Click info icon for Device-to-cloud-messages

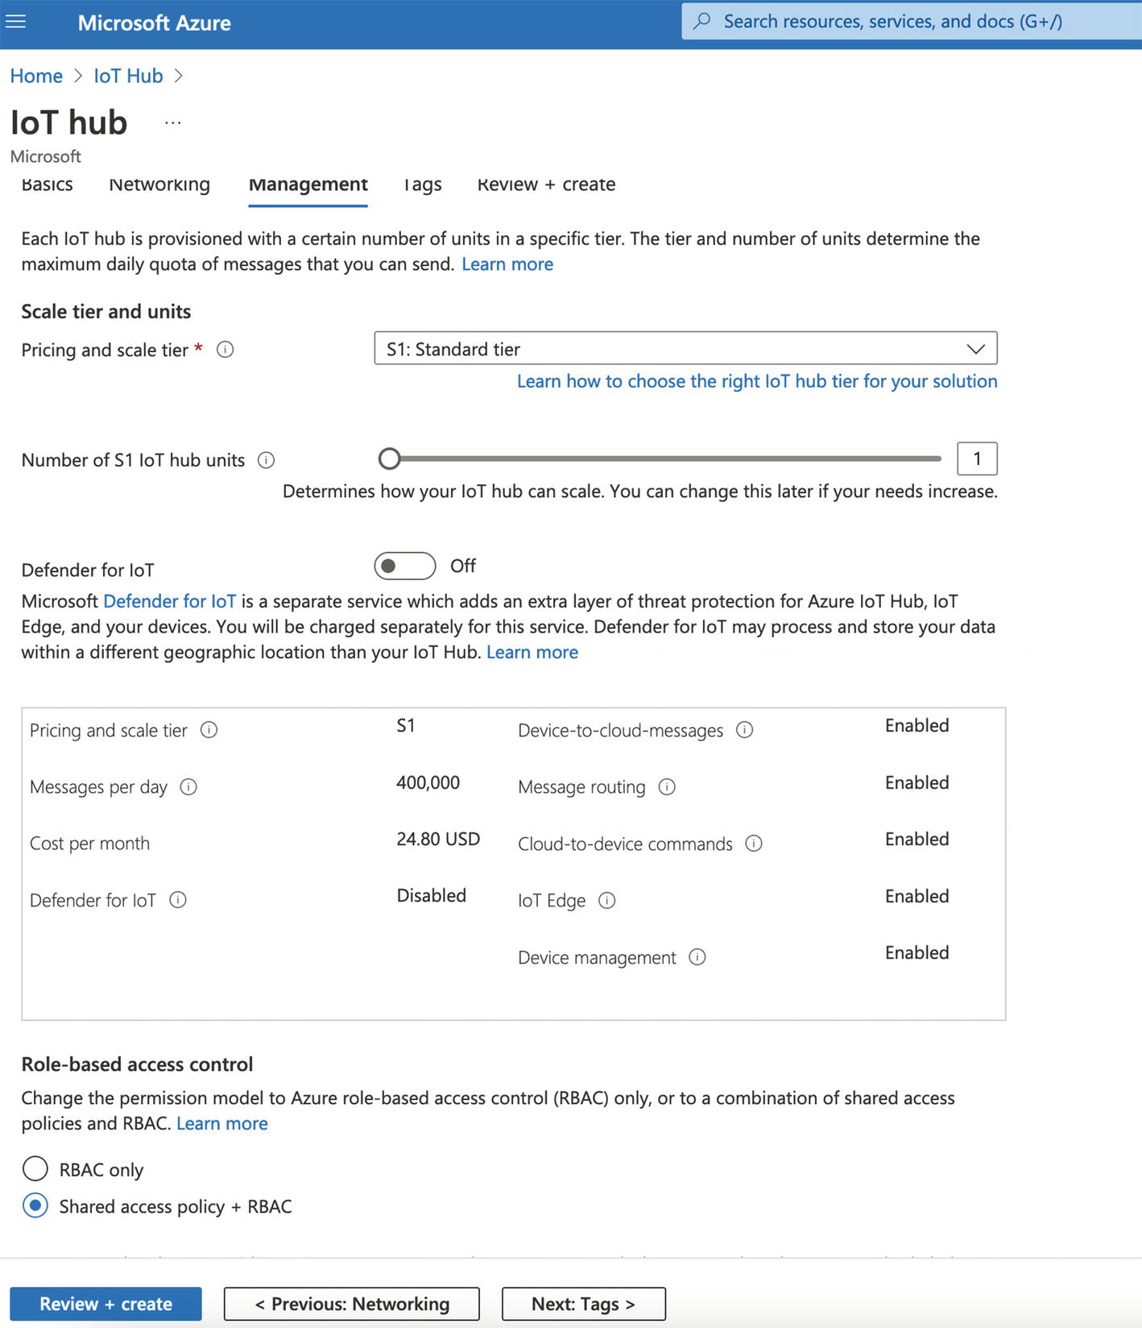coord(745,730)
